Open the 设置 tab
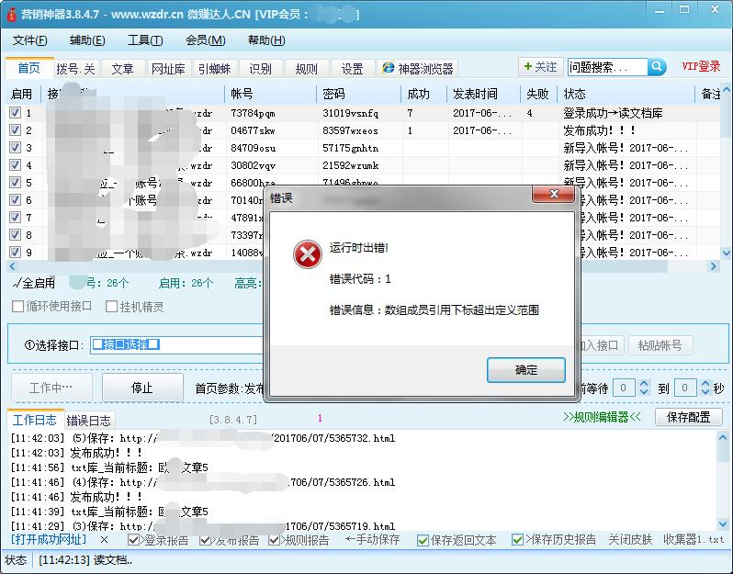The height and width of the screenshot is (574, 733). point(353,69)
